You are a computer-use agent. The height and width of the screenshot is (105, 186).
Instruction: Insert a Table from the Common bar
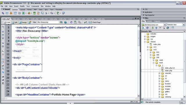15,13
